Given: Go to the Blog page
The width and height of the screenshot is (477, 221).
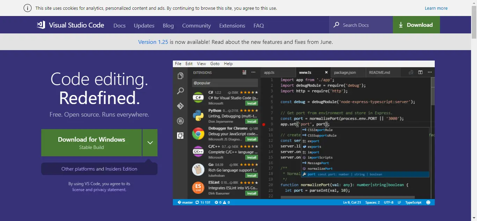Looking at the screenshot, I should tap(168, 25).
